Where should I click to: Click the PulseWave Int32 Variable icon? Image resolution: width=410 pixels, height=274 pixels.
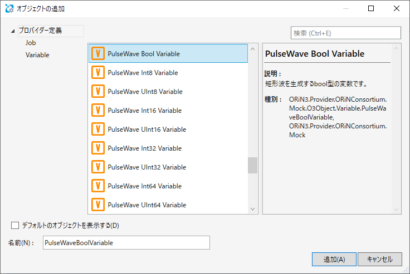tap(98, 148)
